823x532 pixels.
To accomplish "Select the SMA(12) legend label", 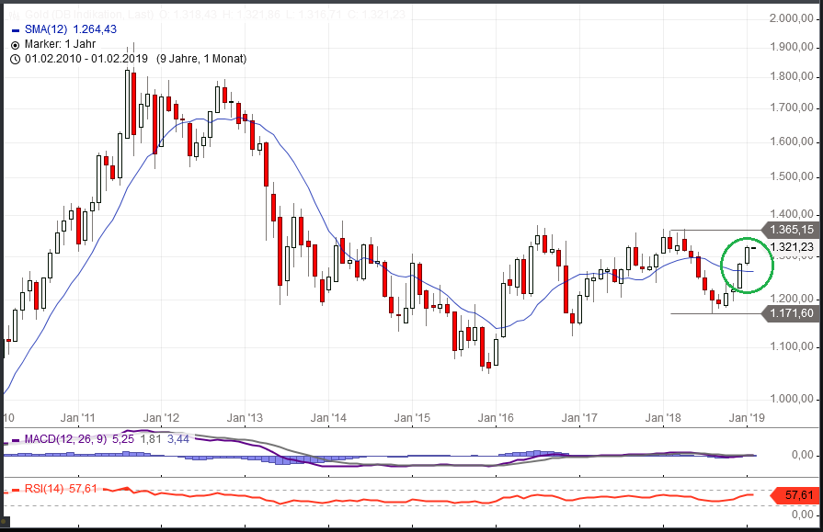I will tap(46, 29).
